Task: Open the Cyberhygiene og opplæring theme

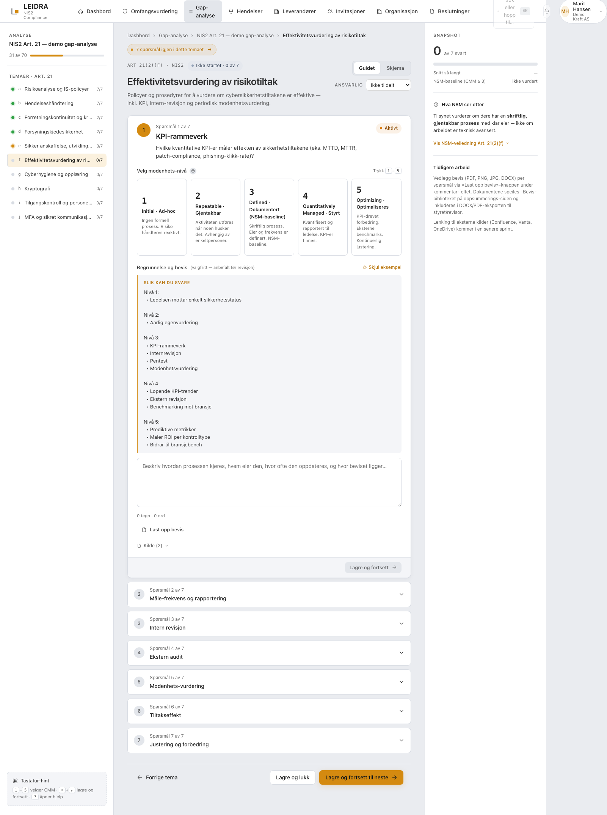Action: coord(57,174)
